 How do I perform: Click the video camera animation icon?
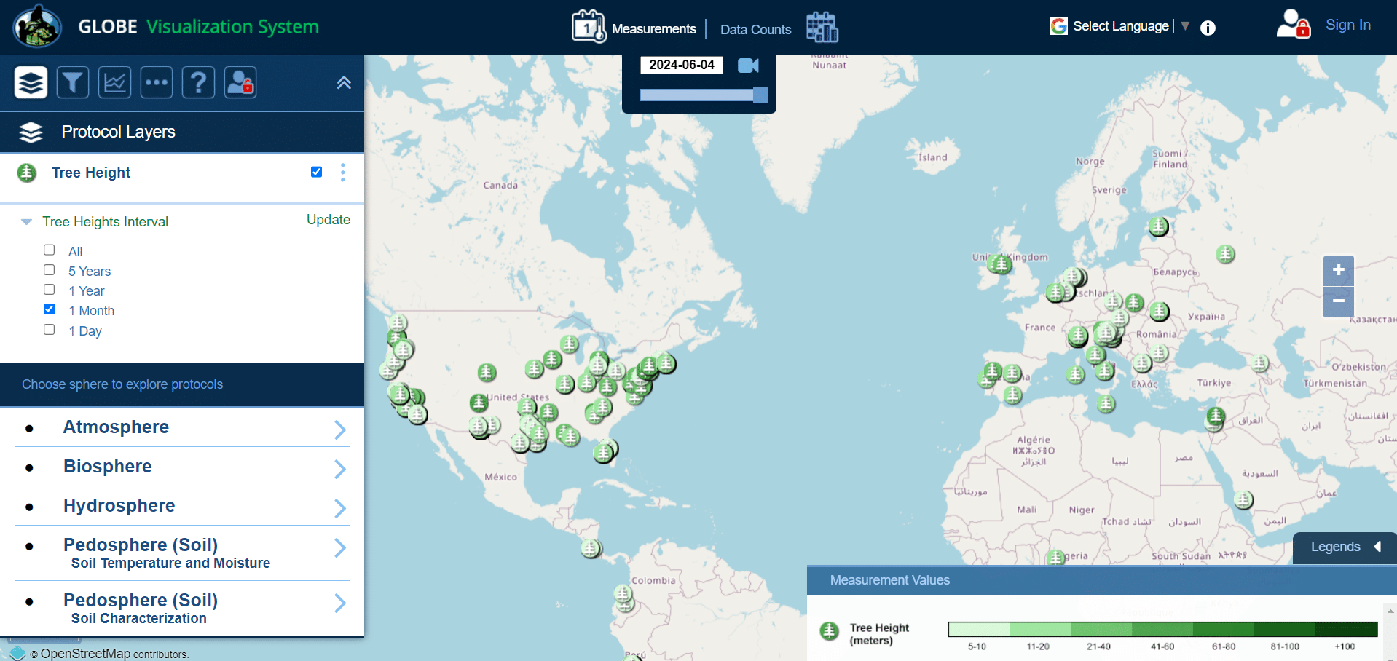pyautogui.click(x=748, y=66)
